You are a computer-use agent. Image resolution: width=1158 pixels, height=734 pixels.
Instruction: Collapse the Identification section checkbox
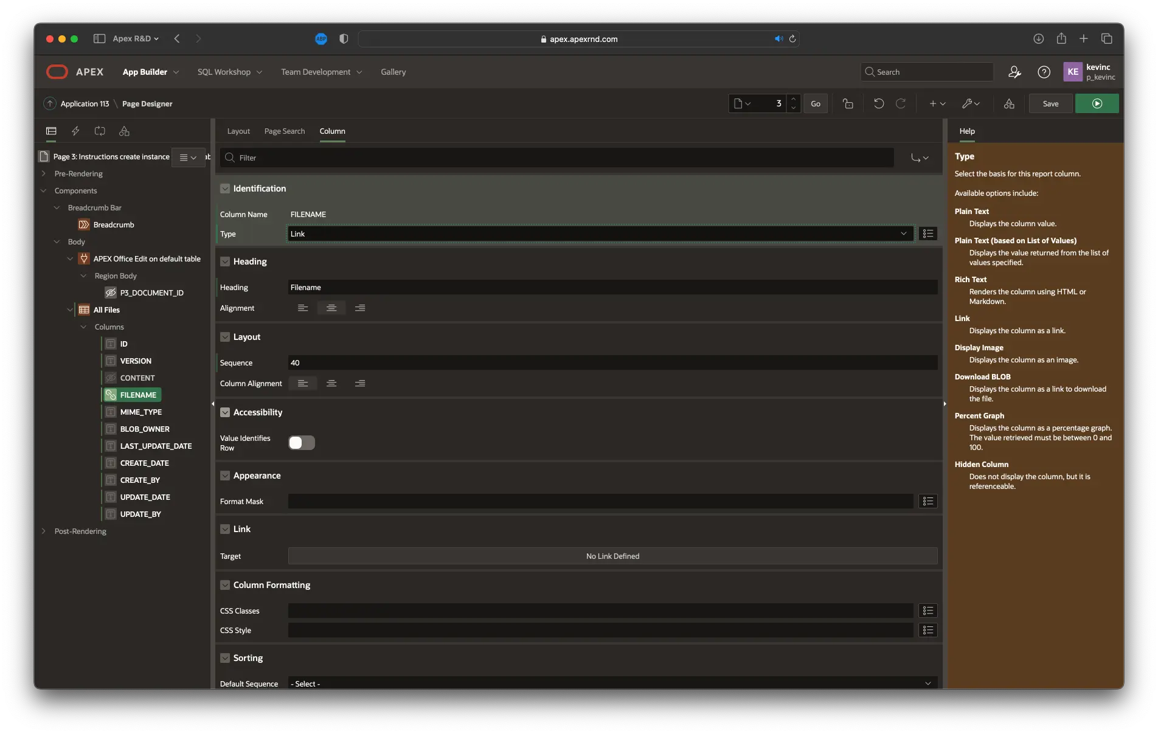(x=225, y=189)
